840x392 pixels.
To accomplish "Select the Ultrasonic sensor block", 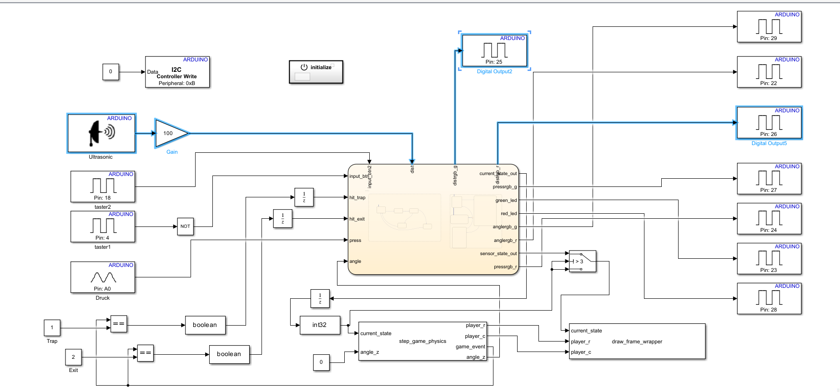I will click(x=101, y=133).
